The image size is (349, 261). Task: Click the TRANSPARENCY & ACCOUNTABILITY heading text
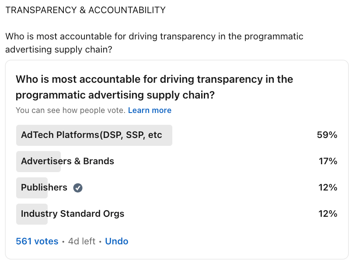point(85,10)
